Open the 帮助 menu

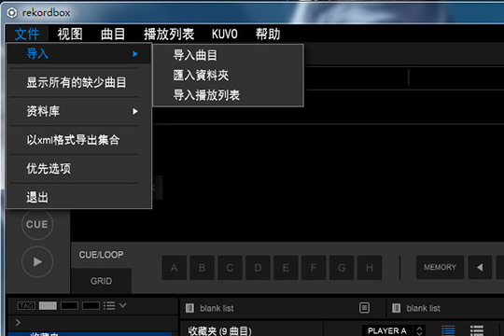pos(268,34)
